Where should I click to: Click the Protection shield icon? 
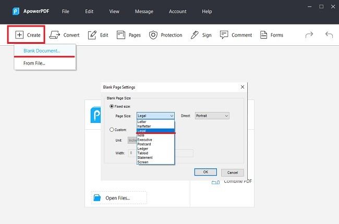point(153,35)
